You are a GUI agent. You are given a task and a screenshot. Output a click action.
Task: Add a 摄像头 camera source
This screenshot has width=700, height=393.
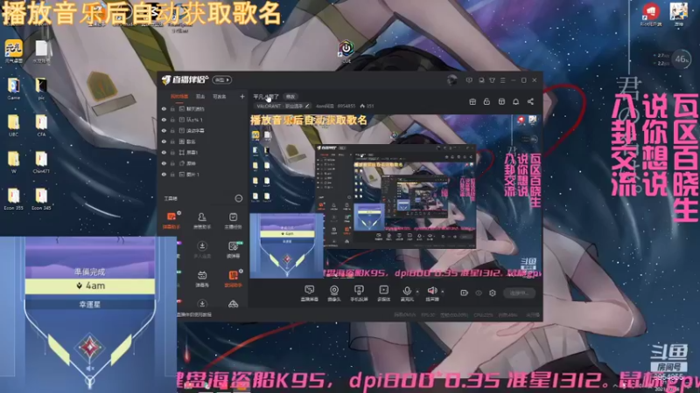pos(334,293)
